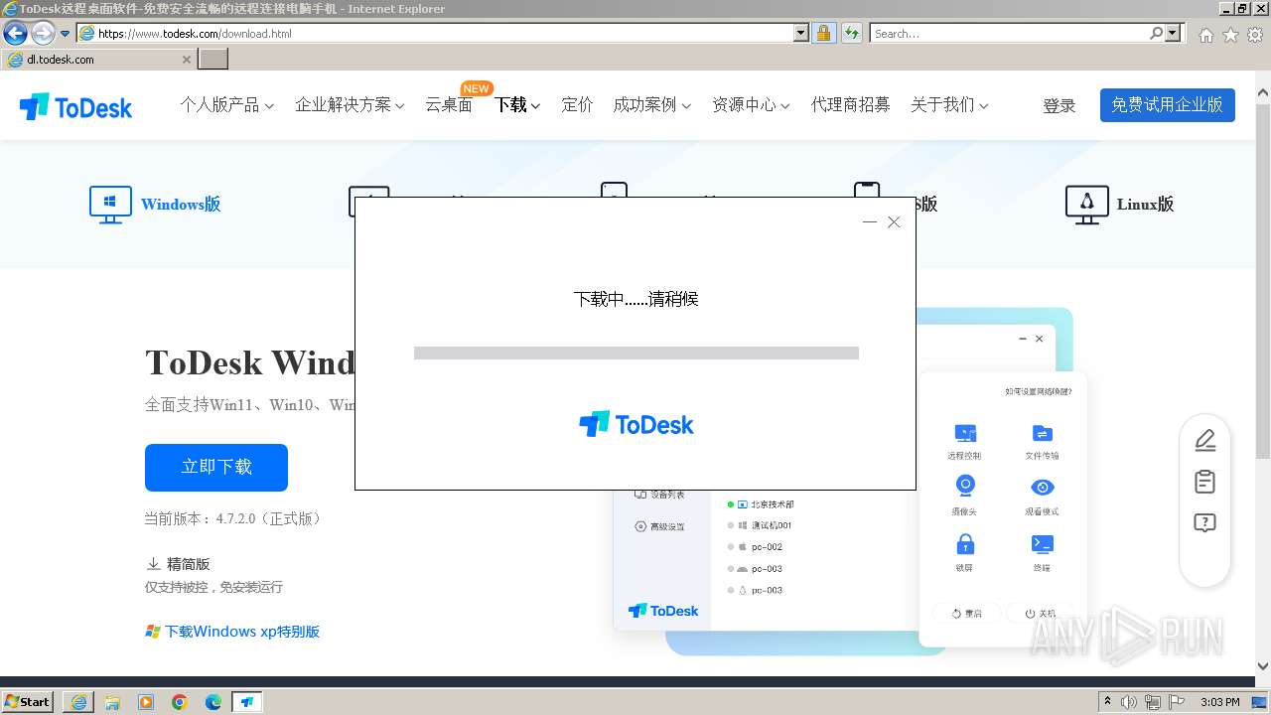1271x715 pixels.
Task: Open recent pages dropdown beside nav arrows
Action: click(66, 34)
